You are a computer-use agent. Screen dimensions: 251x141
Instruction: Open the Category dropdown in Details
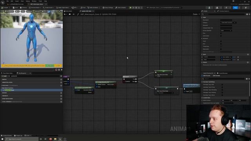(x=228, y=23)
